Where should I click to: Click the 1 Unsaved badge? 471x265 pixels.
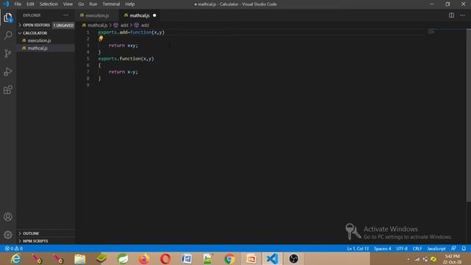[x=63, y=25]
